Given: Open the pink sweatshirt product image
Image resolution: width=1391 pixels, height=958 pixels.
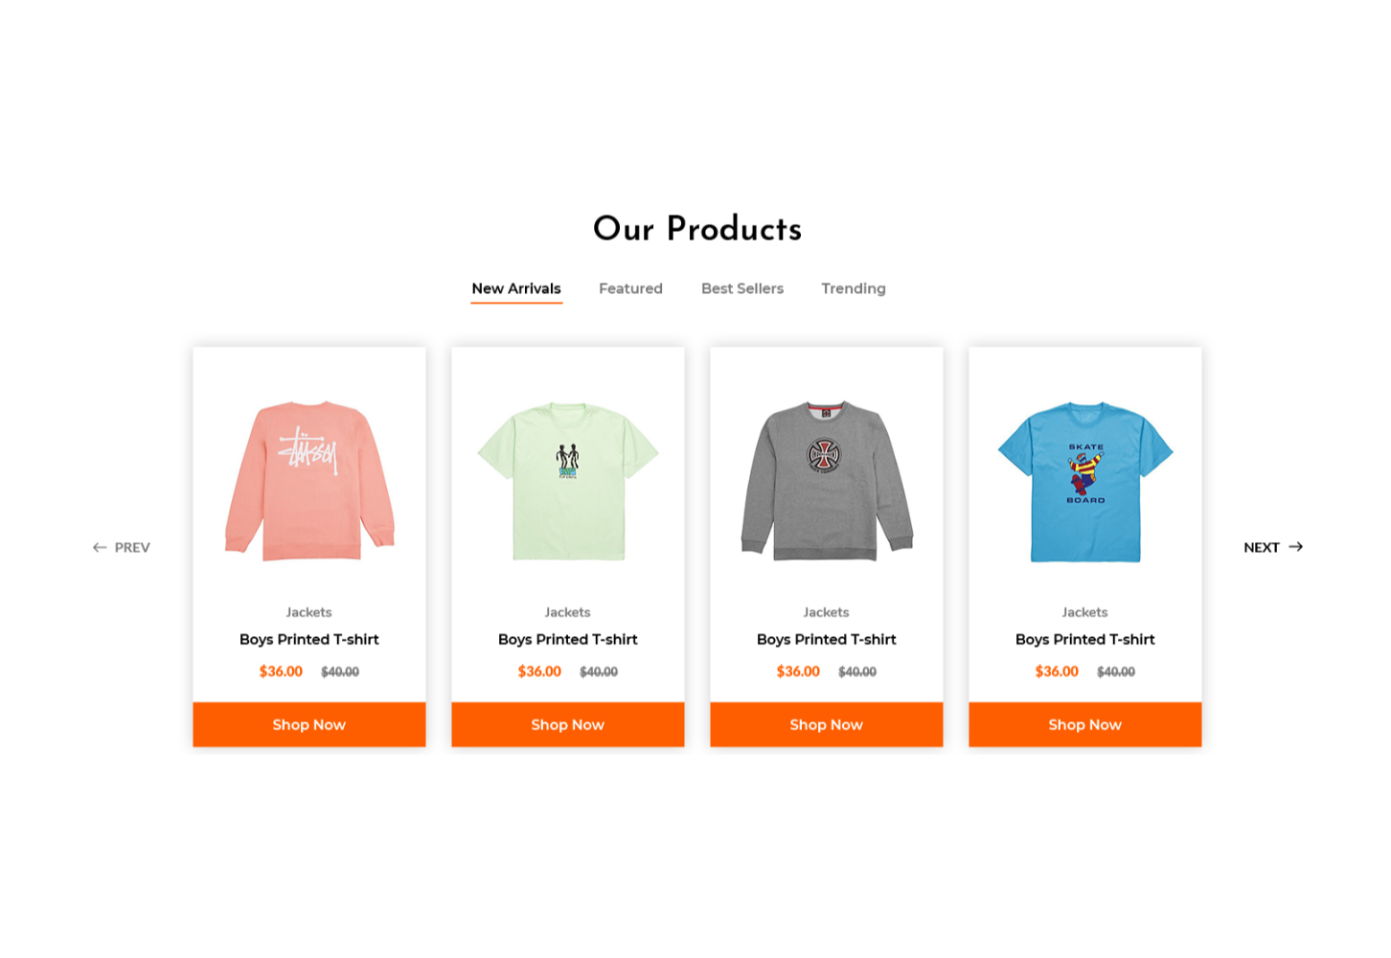Looking at the screenshot, I should 309,481.
